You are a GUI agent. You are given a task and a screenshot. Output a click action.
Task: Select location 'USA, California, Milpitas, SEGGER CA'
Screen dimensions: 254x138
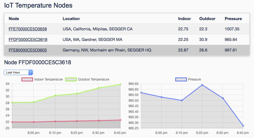(98, 29)
